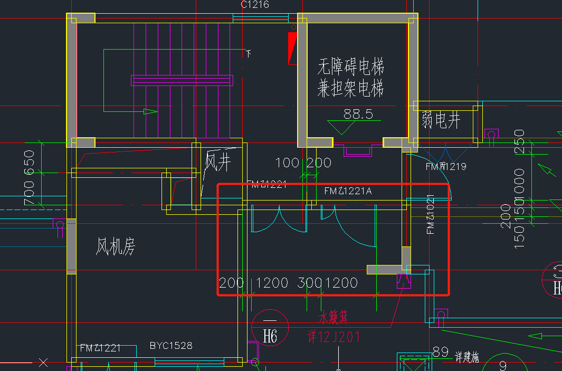Click the vertical 700 dimension text
The width and height of the screenshot is (562, 371).
pos(29,193)
